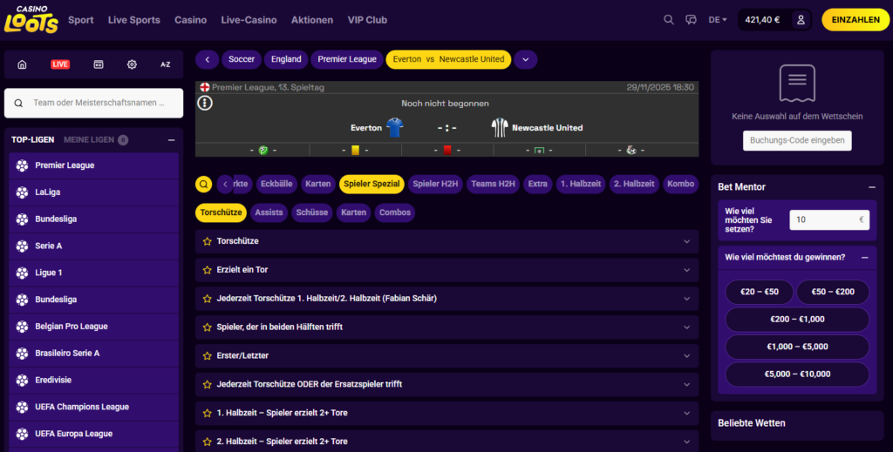Collapse the Top-Ligen sidebar section
Screen dimensions: 893x452
[x=172, y=140]
